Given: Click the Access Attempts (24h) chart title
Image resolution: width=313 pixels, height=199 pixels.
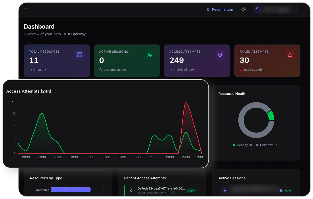Looking at the screenshot, I should [29, 91].
